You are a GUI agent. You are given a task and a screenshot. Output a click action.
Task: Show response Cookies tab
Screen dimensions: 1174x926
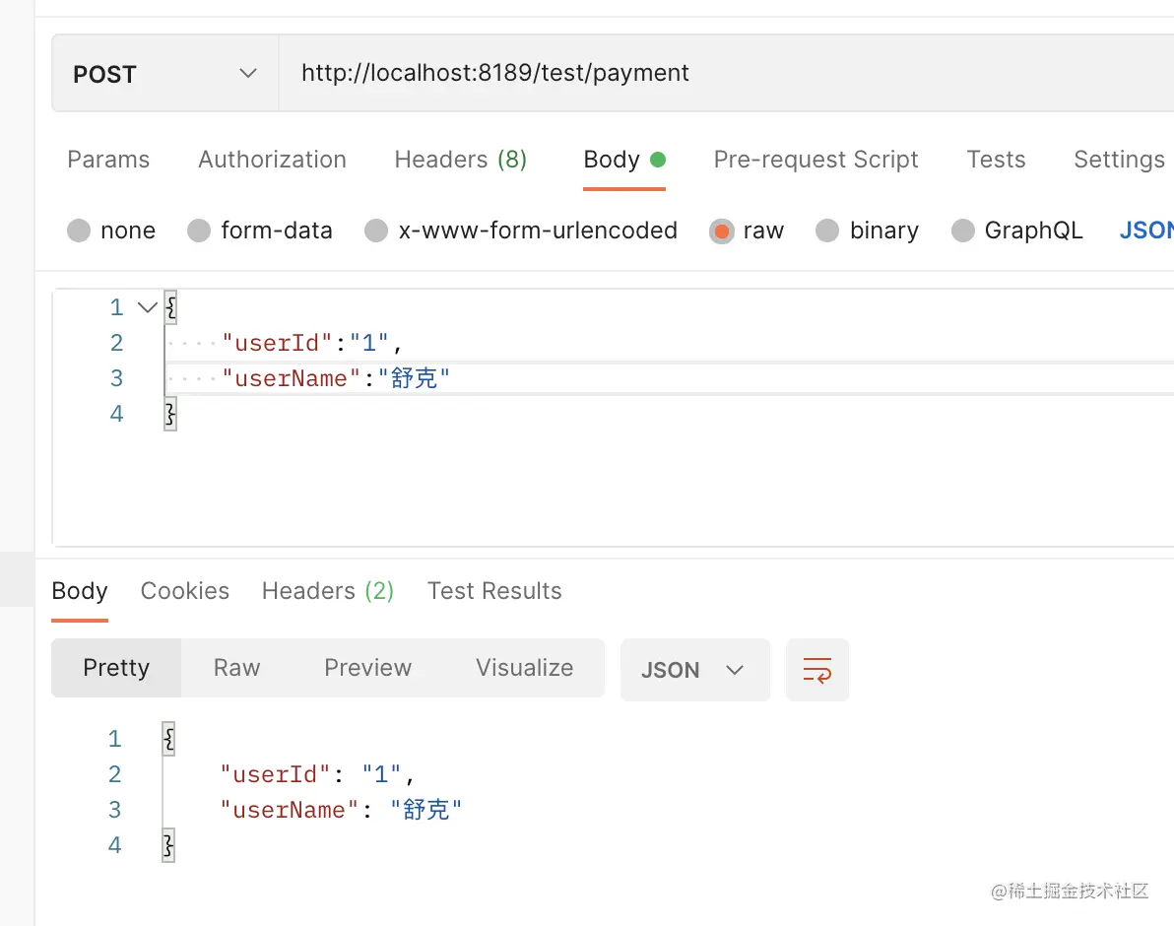point(185,591)
